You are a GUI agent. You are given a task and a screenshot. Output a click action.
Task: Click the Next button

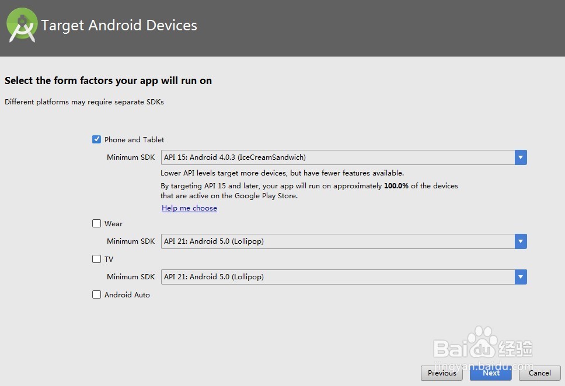click(490, 373)
